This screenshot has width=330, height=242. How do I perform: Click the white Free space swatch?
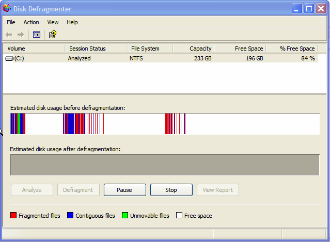pos(179,215)
